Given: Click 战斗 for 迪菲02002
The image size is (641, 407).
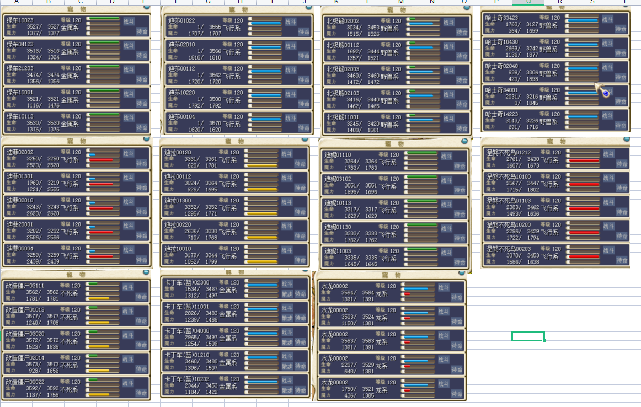Looking at the screenshot, I should click(x=129, y=153).
